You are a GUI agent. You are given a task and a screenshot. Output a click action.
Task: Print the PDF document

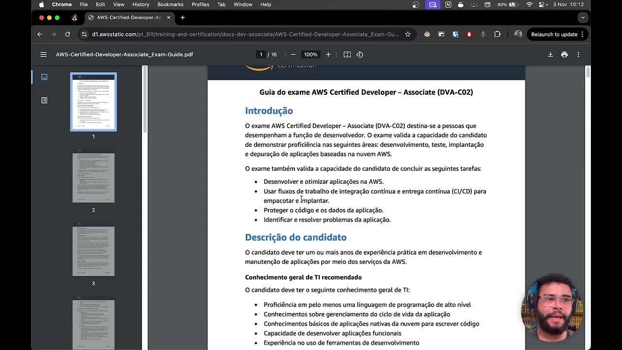tap(564, 54)
